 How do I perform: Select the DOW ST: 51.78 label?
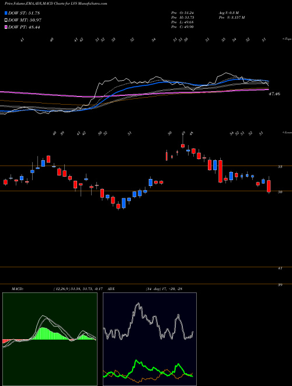point(24,13)
